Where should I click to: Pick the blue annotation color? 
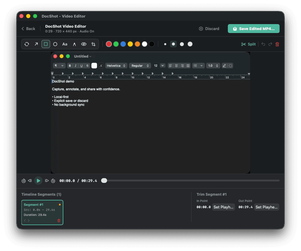click(x=123, y=44)
